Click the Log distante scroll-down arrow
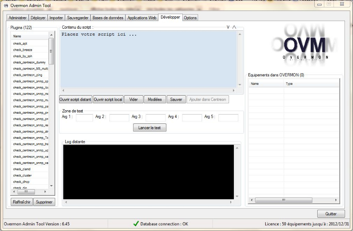This screenshot has height=231, width=353. click(237, 196)
